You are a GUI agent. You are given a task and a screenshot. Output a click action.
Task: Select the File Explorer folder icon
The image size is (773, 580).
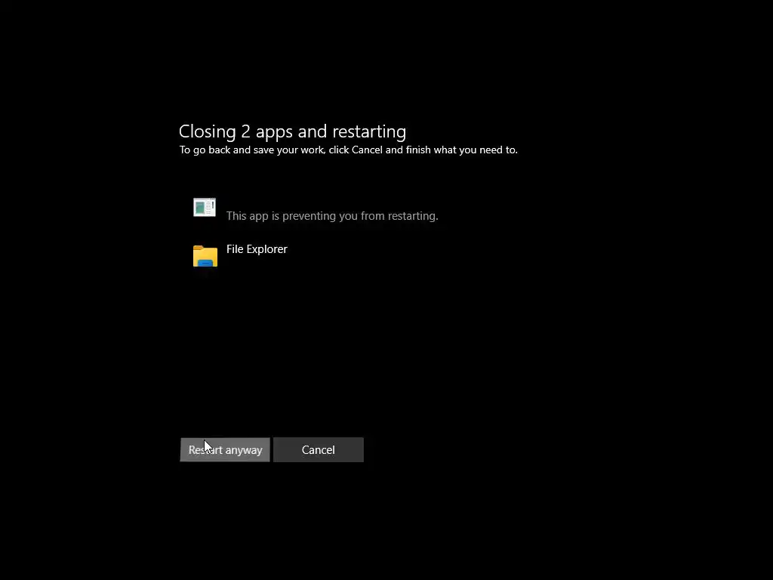pyautogui.click(x=205, y=256)
